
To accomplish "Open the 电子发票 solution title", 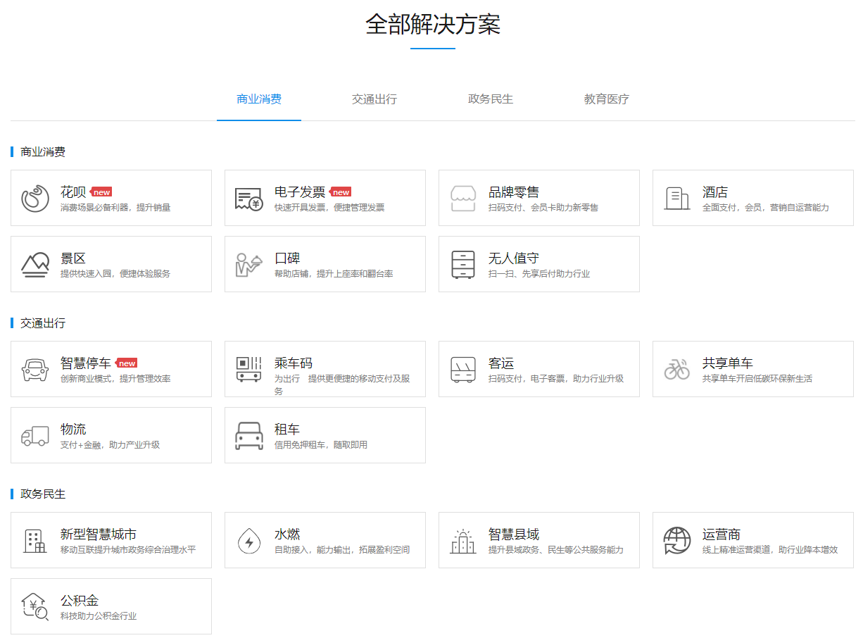I will click(300, 192).
